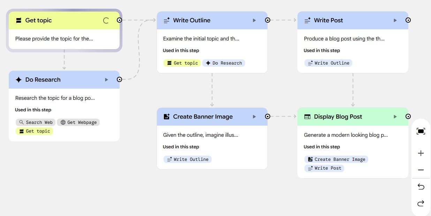
Task: Click the Get topic node's output port
Action: [119, 20]
